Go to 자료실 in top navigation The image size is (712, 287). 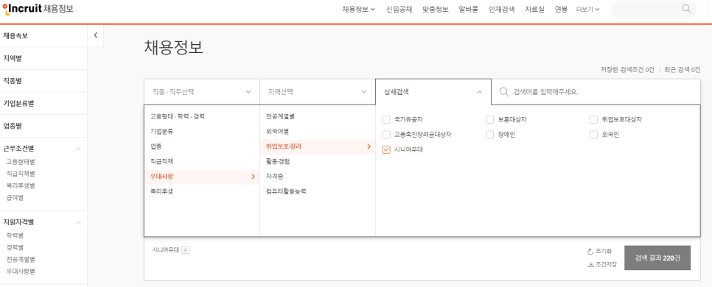click(534, 9)
